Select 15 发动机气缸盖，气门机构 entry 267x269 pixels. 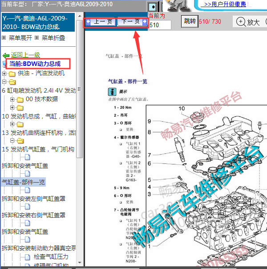(38, 149)
